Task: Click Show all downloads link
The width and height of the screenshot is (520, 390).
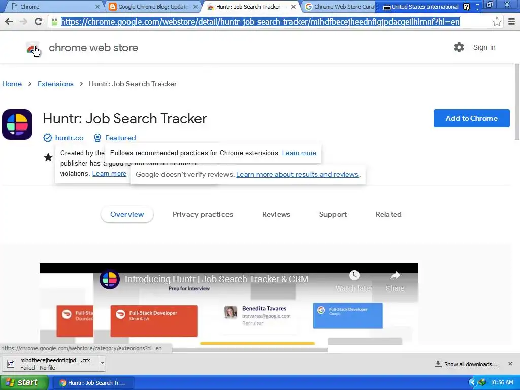Action: [471, 364]
